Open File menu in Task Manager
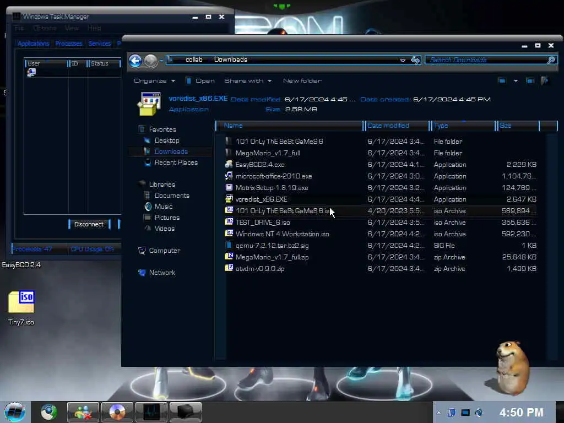This screenshot has width=564, height=423. 19,28
